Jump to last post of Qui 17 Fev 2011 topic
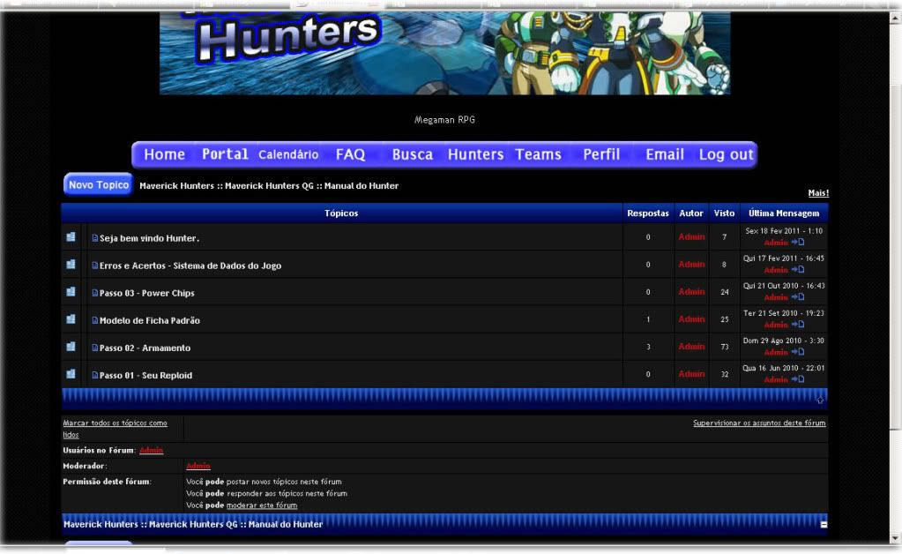Screen dimensions: 902x554 point(798,270)
